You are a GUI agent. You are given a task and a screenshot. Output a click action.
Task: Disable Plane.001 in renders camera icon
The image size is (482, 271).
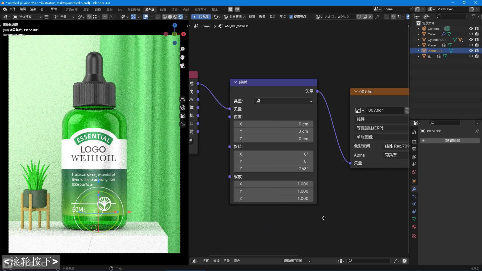(477, 51)
